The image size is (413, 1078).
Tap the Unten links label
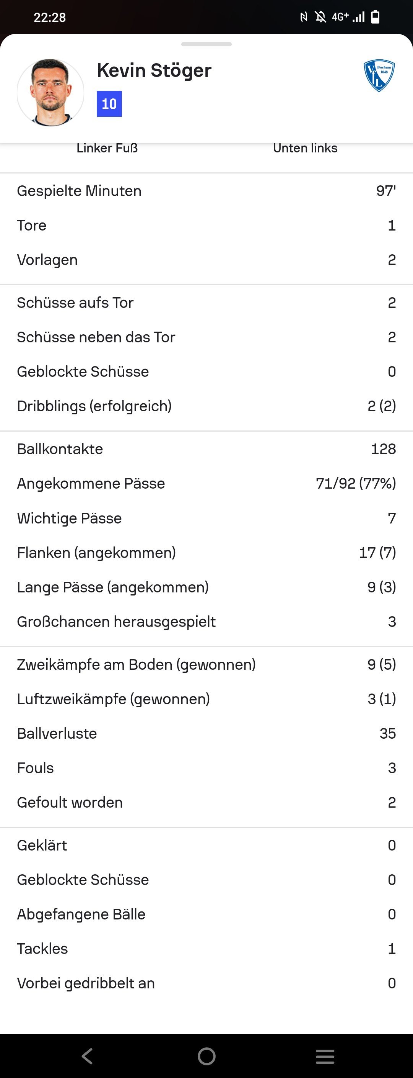click(305, 148)
